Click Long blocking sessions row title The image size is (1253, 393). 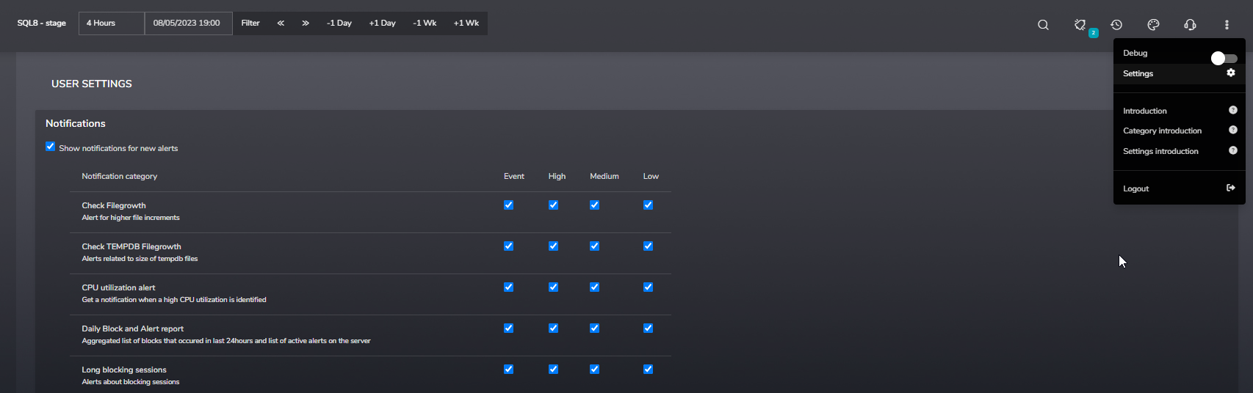124,370
